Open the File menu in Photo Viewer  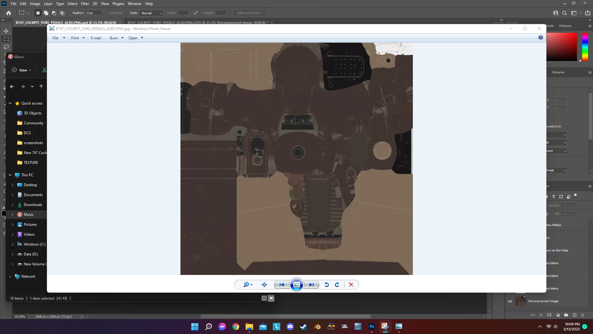click(x=59, y=38)
